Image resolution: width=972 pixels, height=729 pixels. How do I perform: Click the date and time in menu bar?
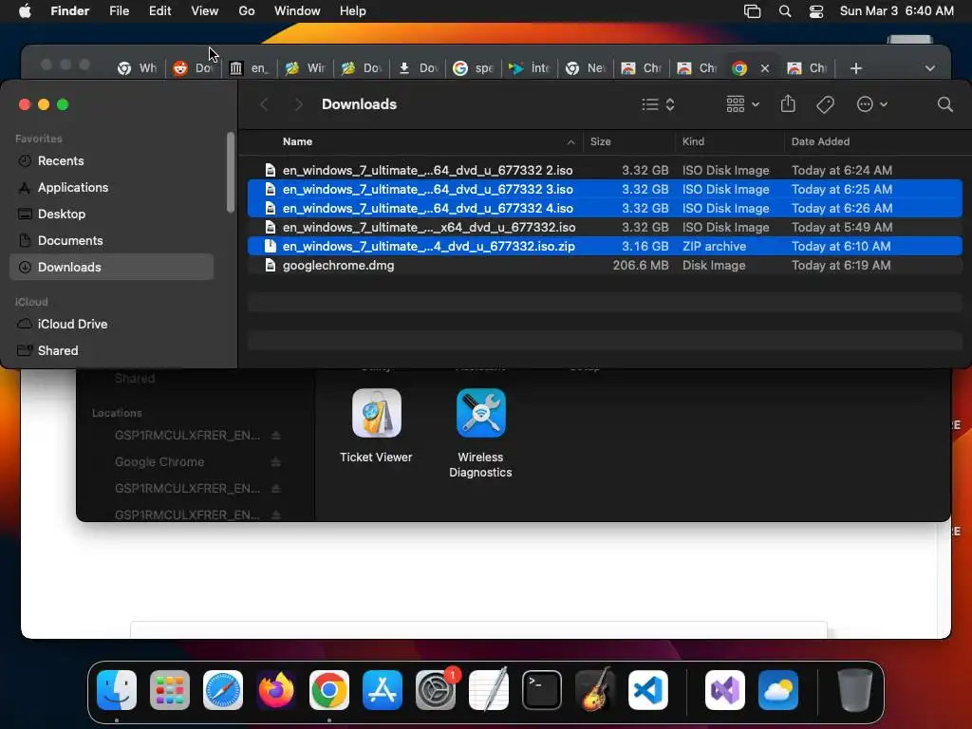tap(896, 11)
